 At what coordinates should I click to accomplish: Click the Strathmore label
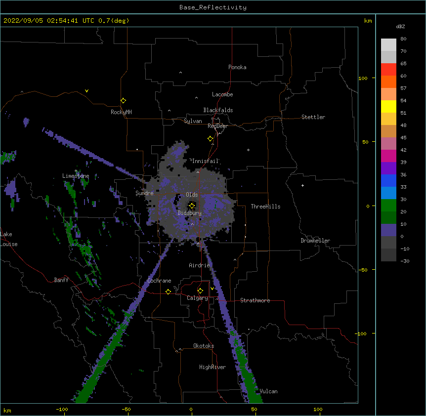tap(255, 300)
